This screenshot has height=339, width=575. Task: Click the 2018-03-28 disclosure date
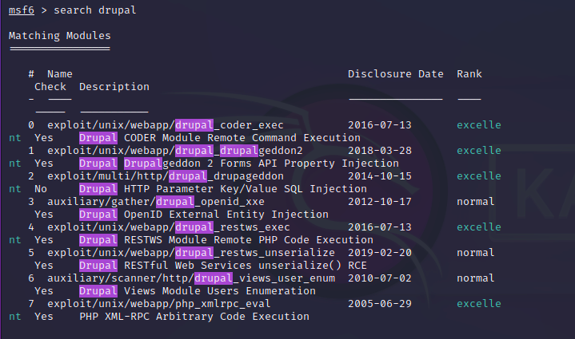coord(380,151)
